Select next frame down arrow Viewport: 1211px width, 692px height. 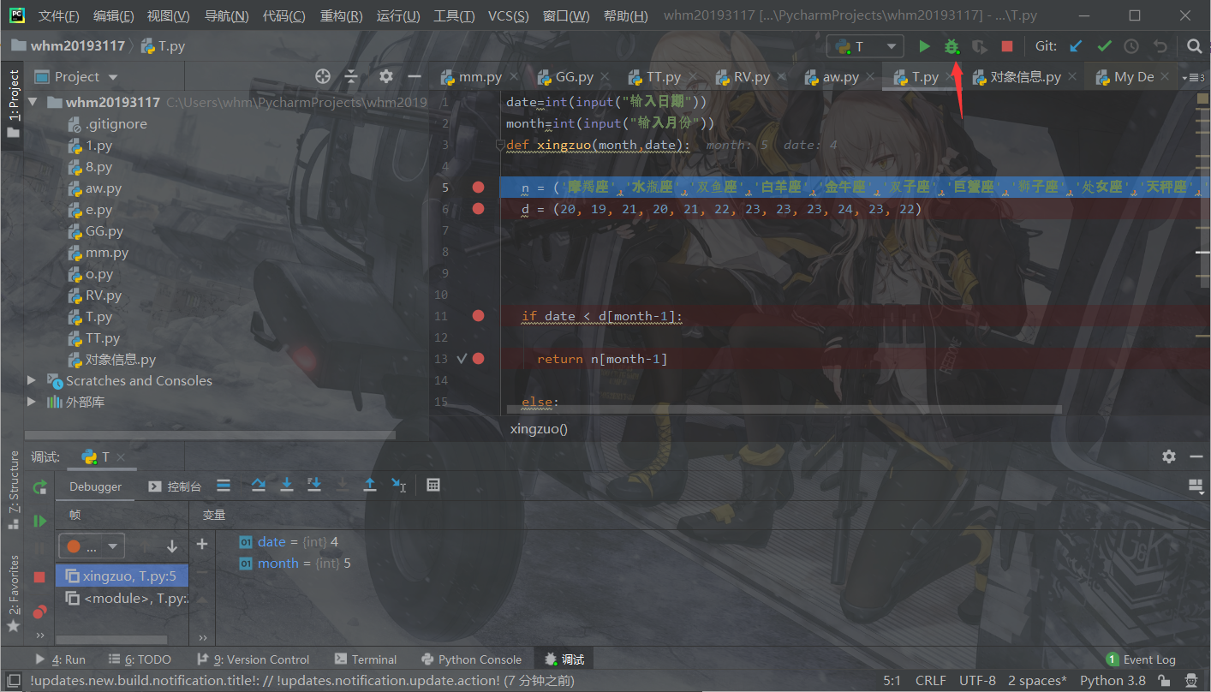coord(172,546)
